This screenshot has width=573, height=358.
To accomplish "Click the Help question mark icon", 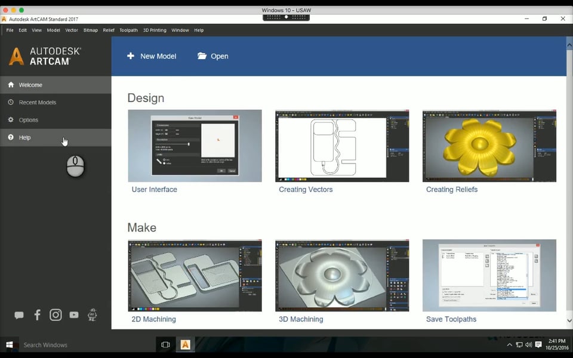I will click(11, 137).
